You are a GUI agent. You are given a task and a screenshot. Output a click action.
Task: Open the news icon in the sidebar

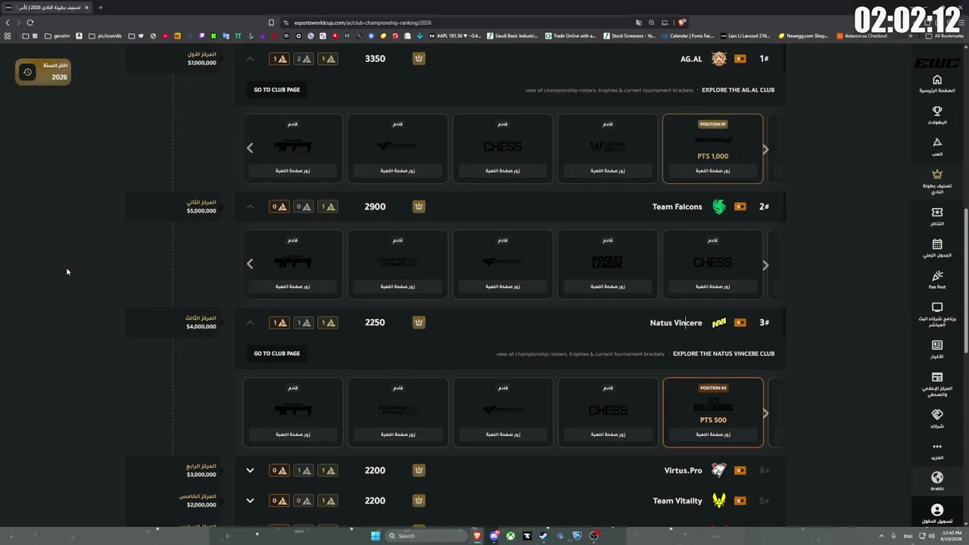point(936,345)
